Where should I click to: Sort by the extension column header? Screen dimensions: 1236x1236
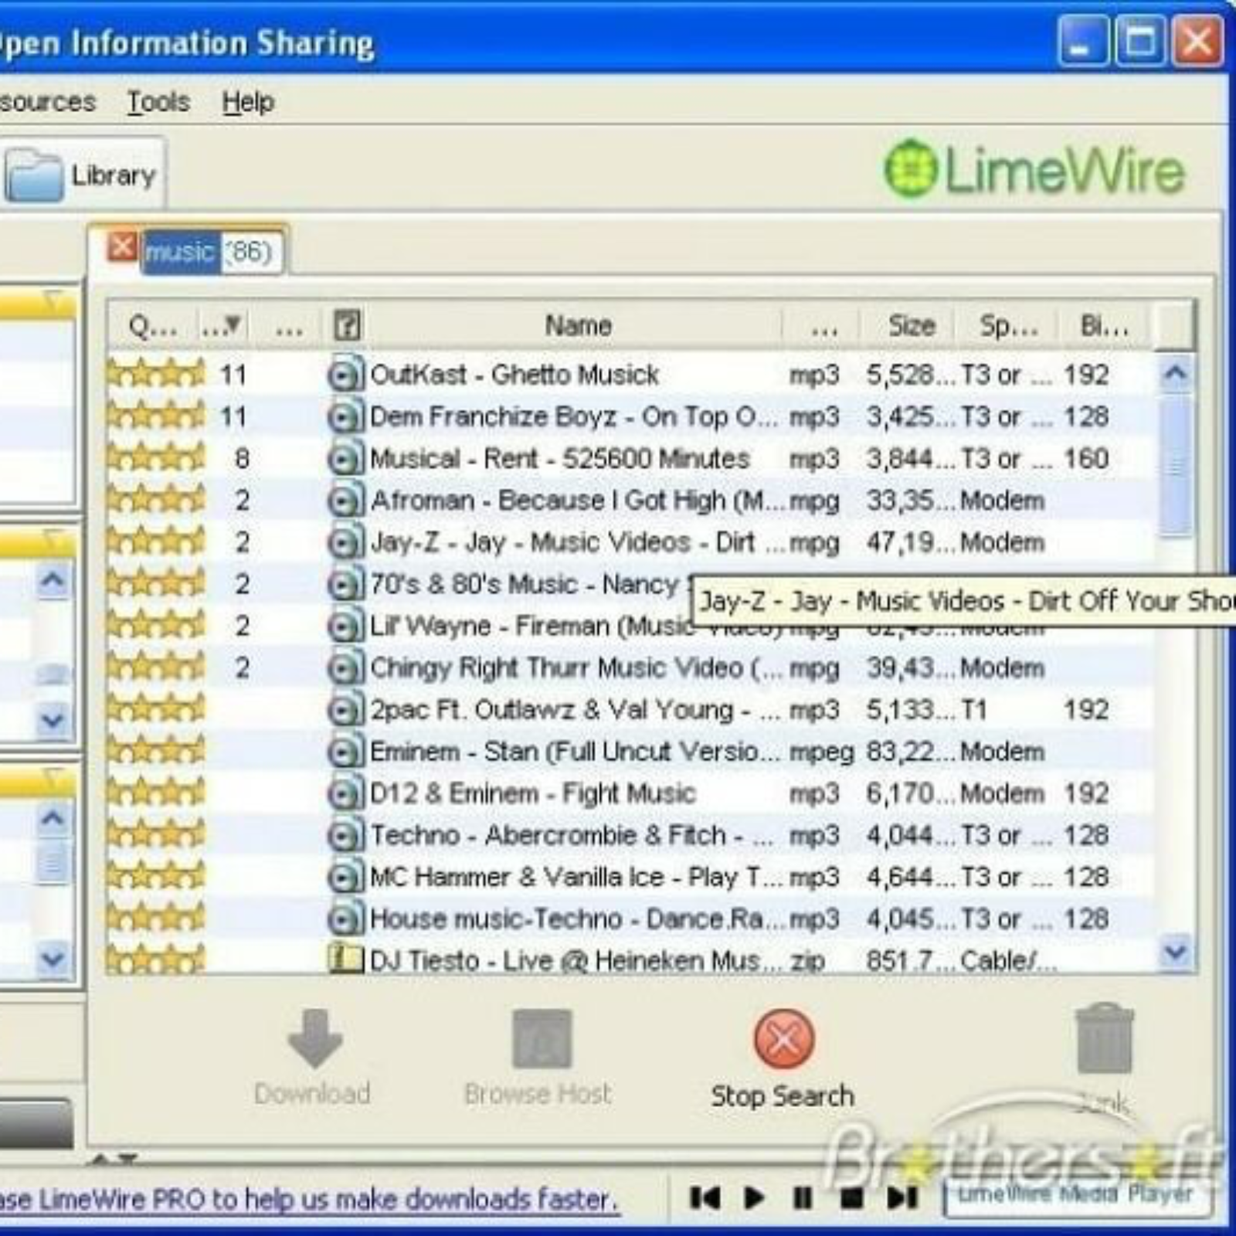pyautogui.click(x=823, y=325)
